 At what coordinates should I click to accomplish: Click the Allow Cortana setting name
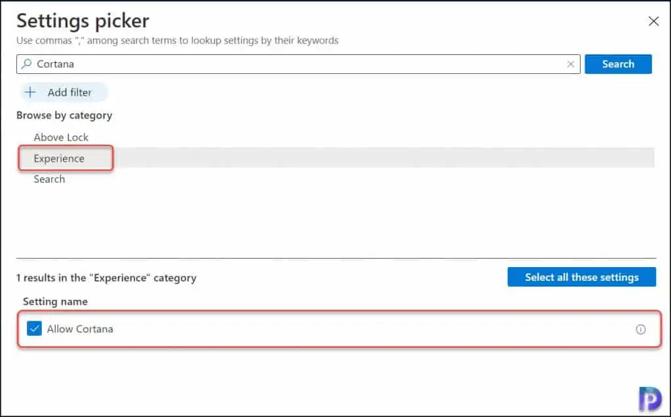click(x=80, y=329)
